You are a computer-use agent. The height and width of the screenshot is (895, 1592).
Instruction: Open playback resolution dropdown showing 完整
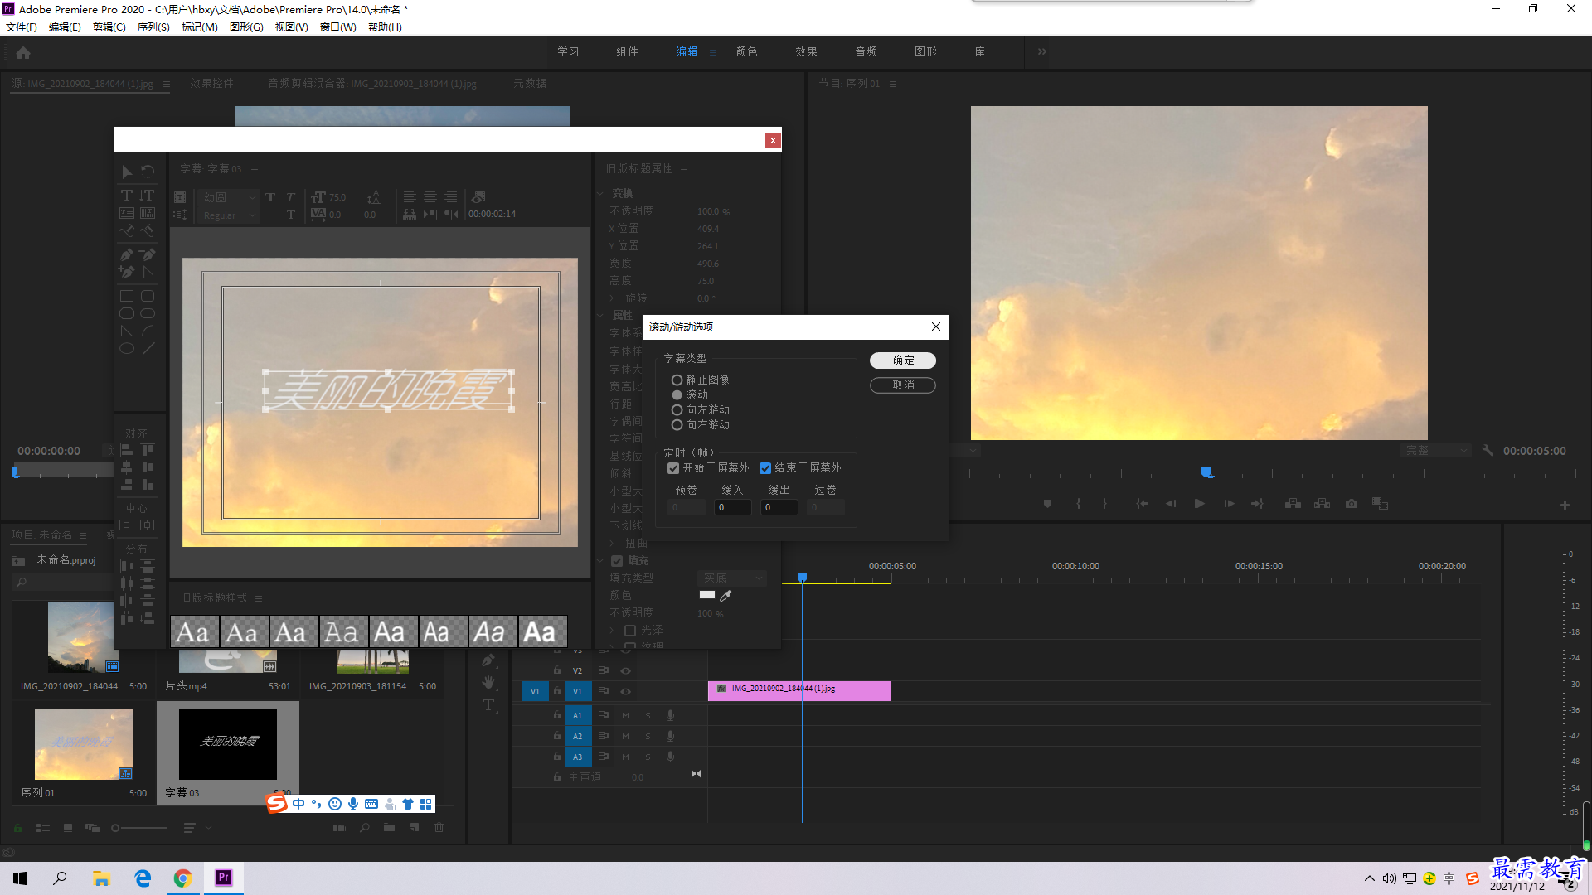click(1434, 451)
